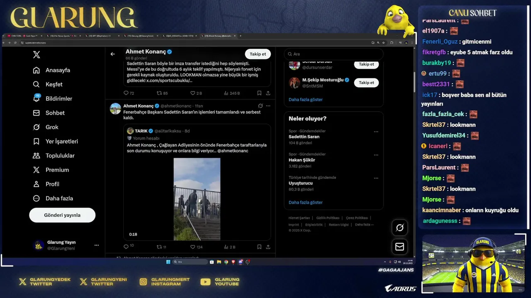Reply to the first post with 72 comments

pos(129,93)
